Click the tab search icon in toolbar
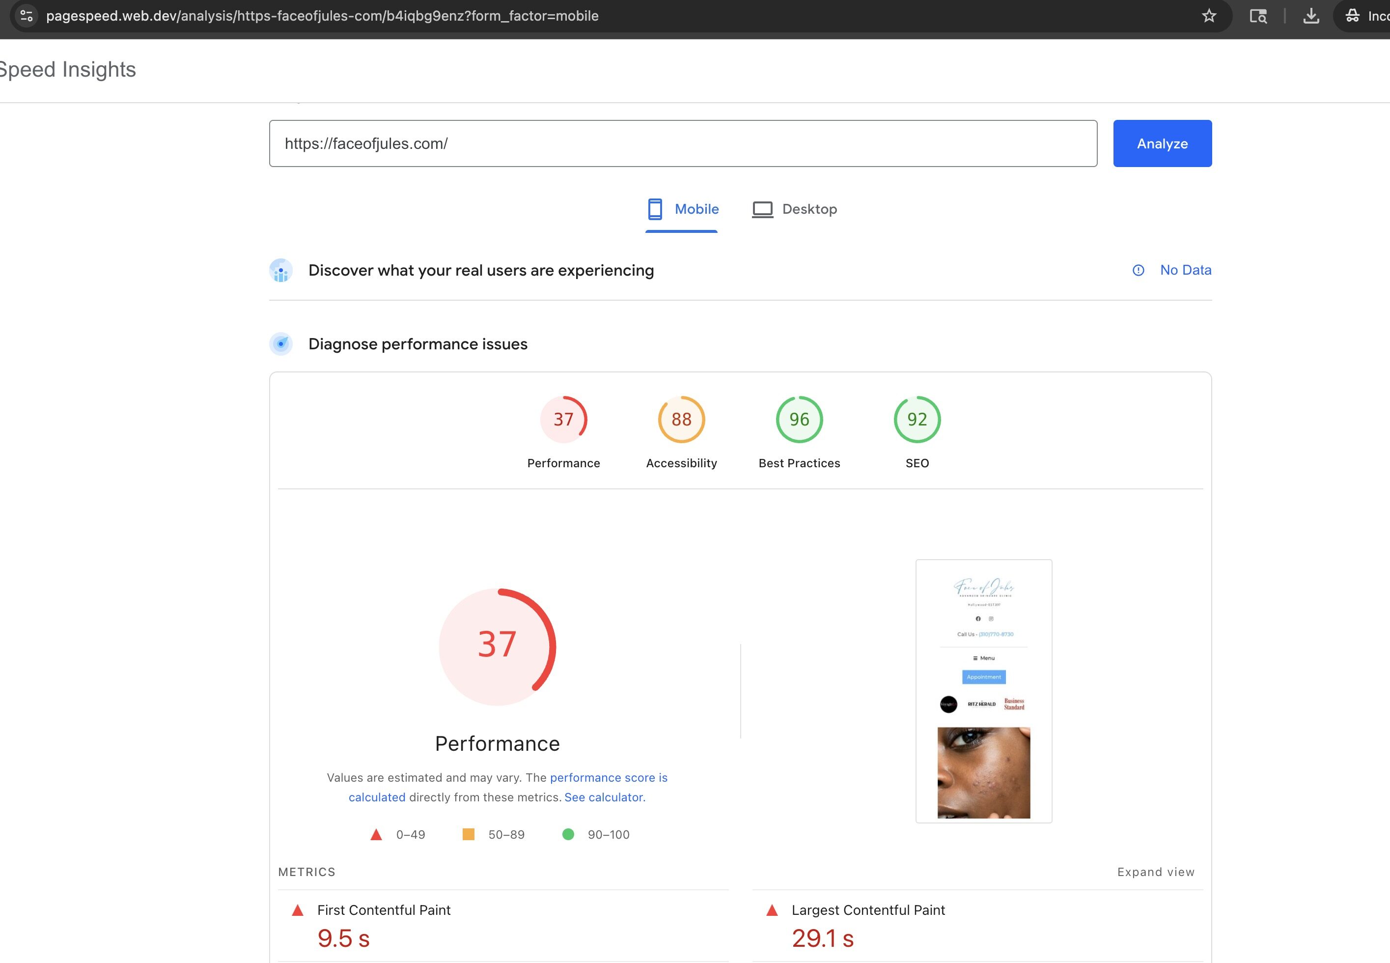 [x=1257, y=16]
